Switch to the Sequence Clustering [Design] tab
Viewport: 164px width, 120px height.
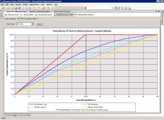(x=39, y=11)
